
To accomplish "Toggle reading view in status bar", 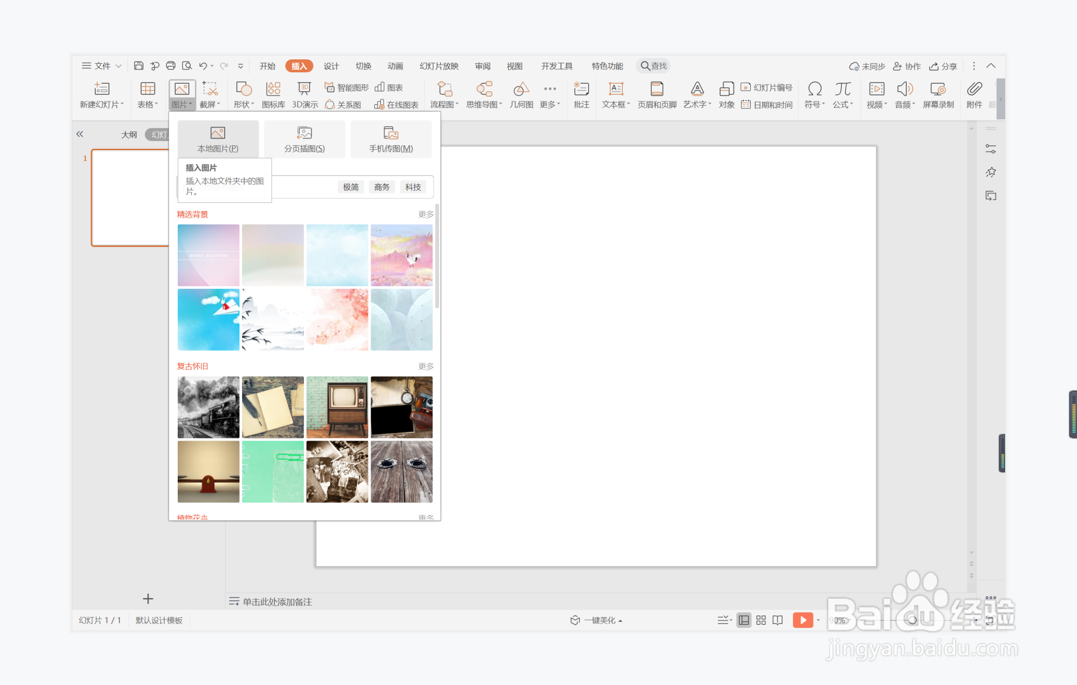I will point(777,620).
